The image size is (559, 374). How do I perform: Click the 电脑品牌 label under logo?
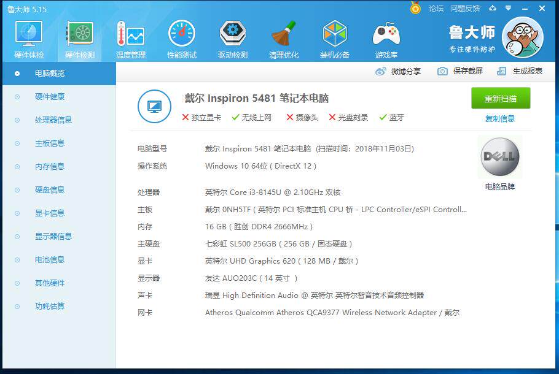tap(500, 187)
